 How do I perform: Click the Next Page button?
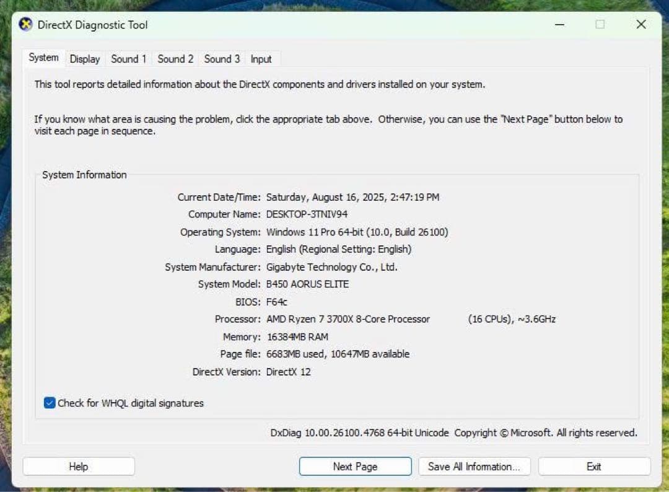coord(355,467)
